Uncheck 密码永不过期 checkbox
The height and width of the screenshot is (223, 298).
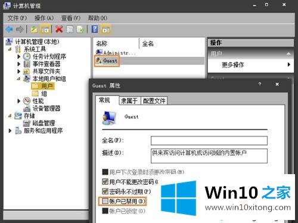(x=105, y=191)
